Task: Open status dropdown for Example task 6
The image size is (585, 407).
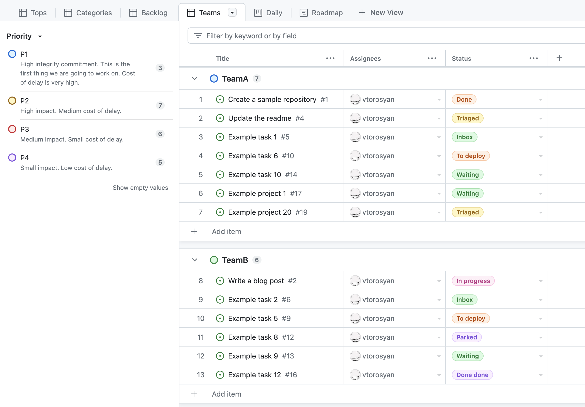Action: click(x=541, y=156)
